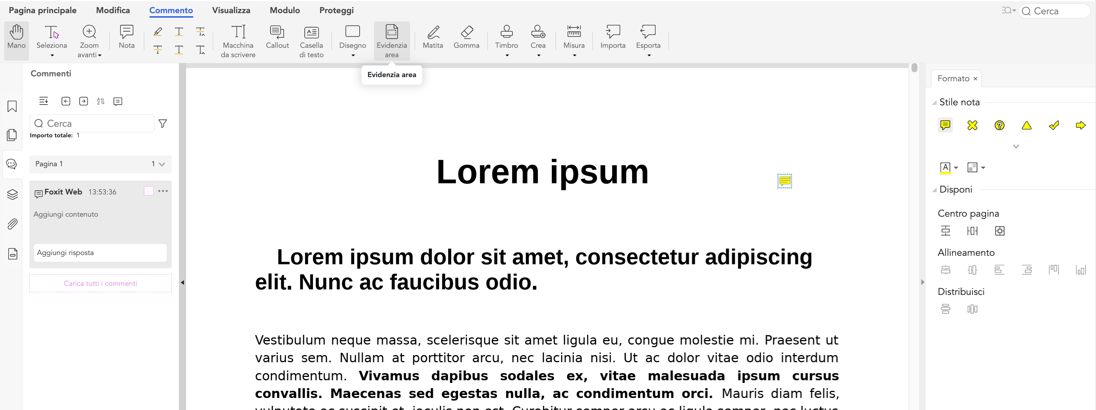Open the Layers panel in the sidebar
Image resolution: width=1096 pixels, height=410 pixels.
click(x=12, y=194)
